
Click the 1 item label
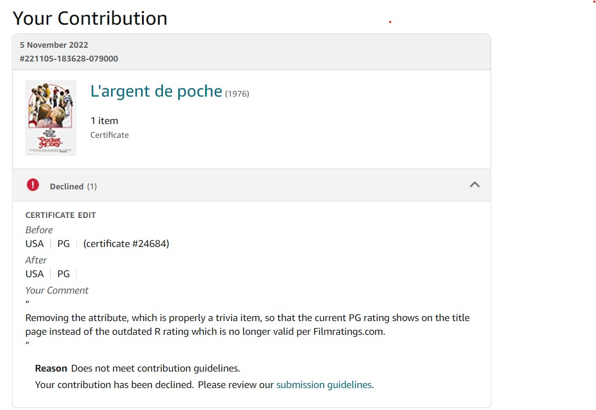coord(104,121)
